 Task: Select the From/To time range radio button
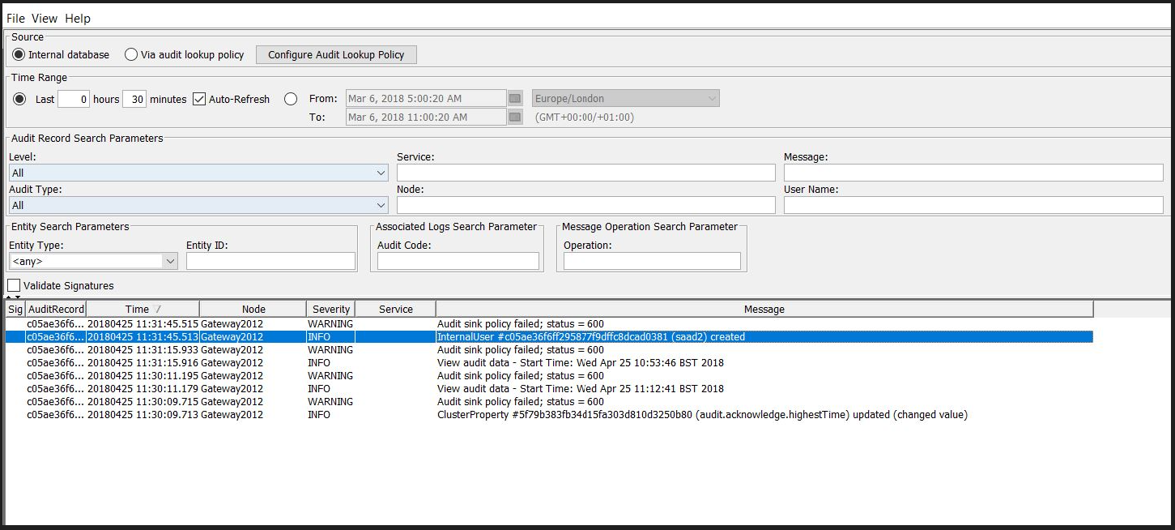click(x=291, y=99)
